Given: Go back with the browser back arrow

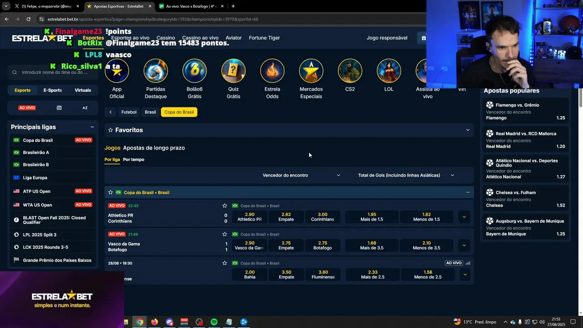Looking at the screenshot, I should pyautogui.click(x=6, y=19).
